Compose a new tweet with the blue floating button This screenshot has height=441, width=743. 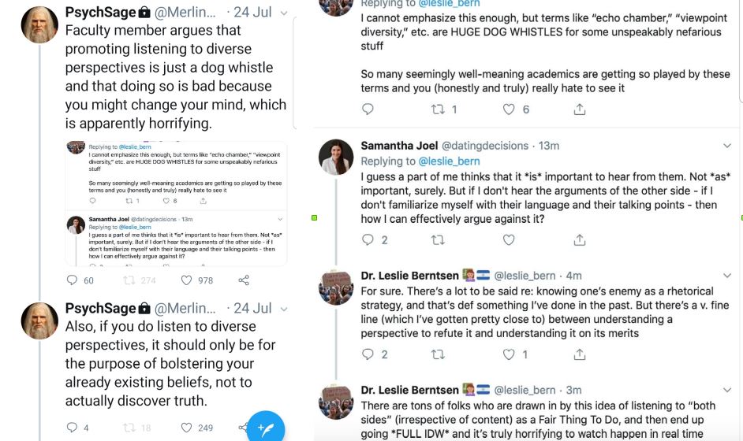[266, 428]
